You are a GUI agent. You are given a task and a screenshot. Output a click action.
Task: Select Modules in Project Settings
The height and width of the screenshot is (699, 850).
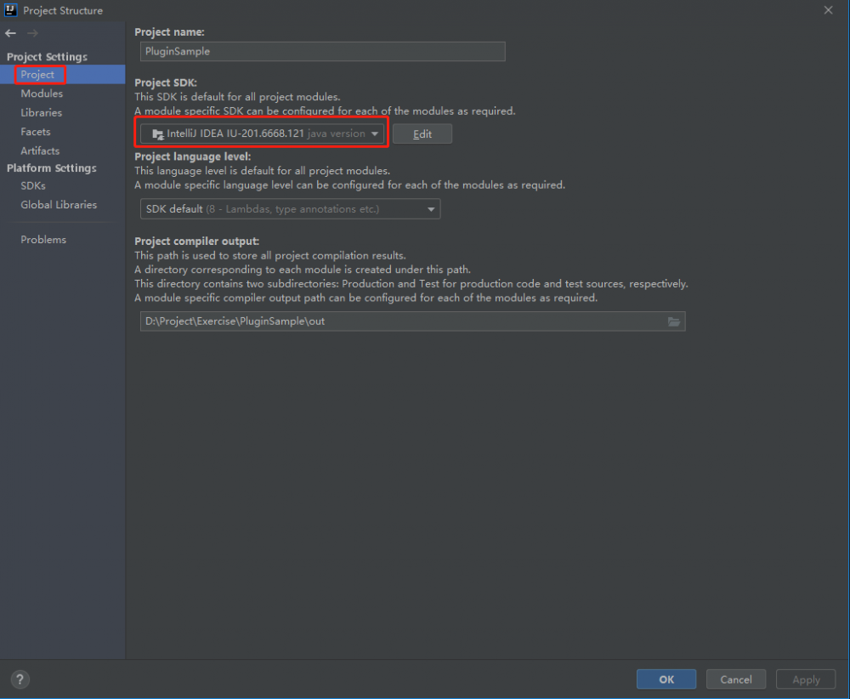(41, 94)
